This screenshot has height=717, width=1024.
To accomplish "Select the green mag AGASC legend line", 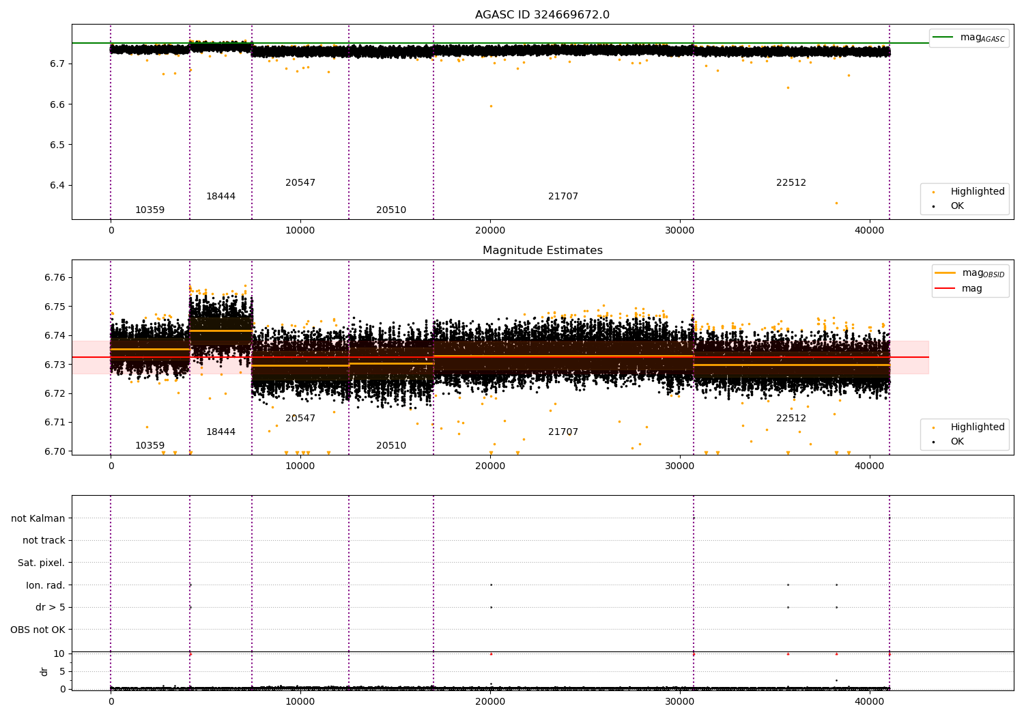I will click(x=943, y=38).
